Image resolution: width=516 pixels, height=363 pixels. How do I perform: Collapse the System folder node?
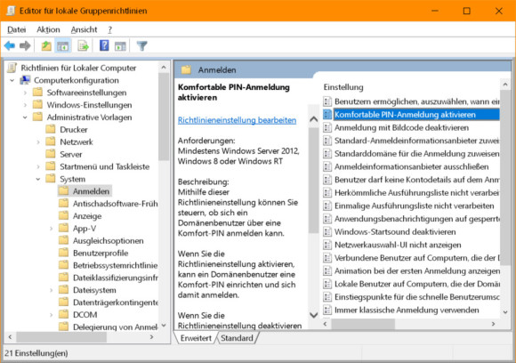click(38, 179)
